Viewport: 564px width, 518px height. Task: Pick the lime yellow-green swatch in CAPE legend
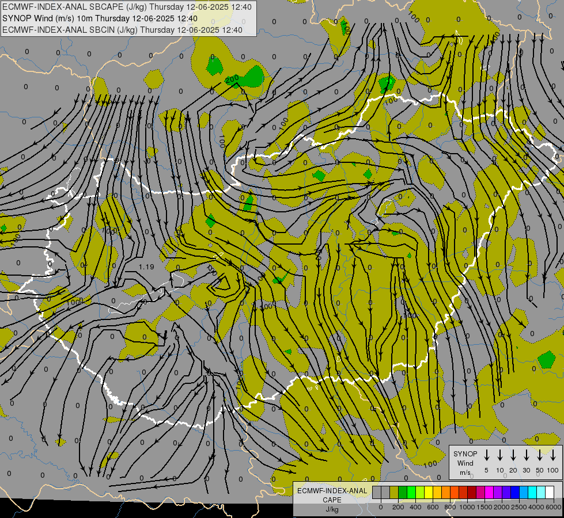420,492
